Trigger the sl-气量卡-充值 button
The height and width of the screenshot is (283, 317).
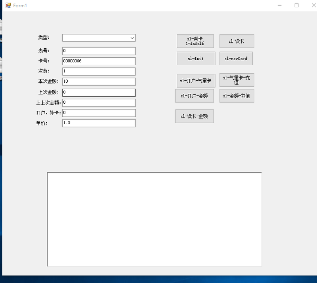pos(237,80)
